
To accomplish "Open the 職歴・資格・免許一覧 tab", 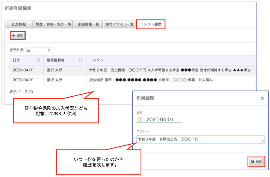I will 54,24.
